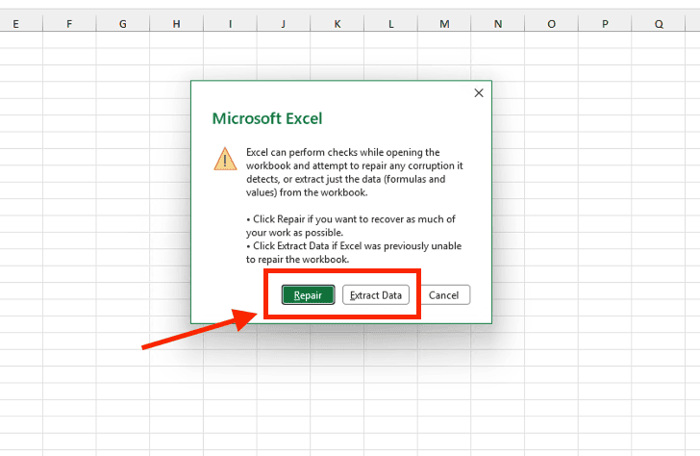Click "Excel can perform checks while opening" text

pos(343,152)
